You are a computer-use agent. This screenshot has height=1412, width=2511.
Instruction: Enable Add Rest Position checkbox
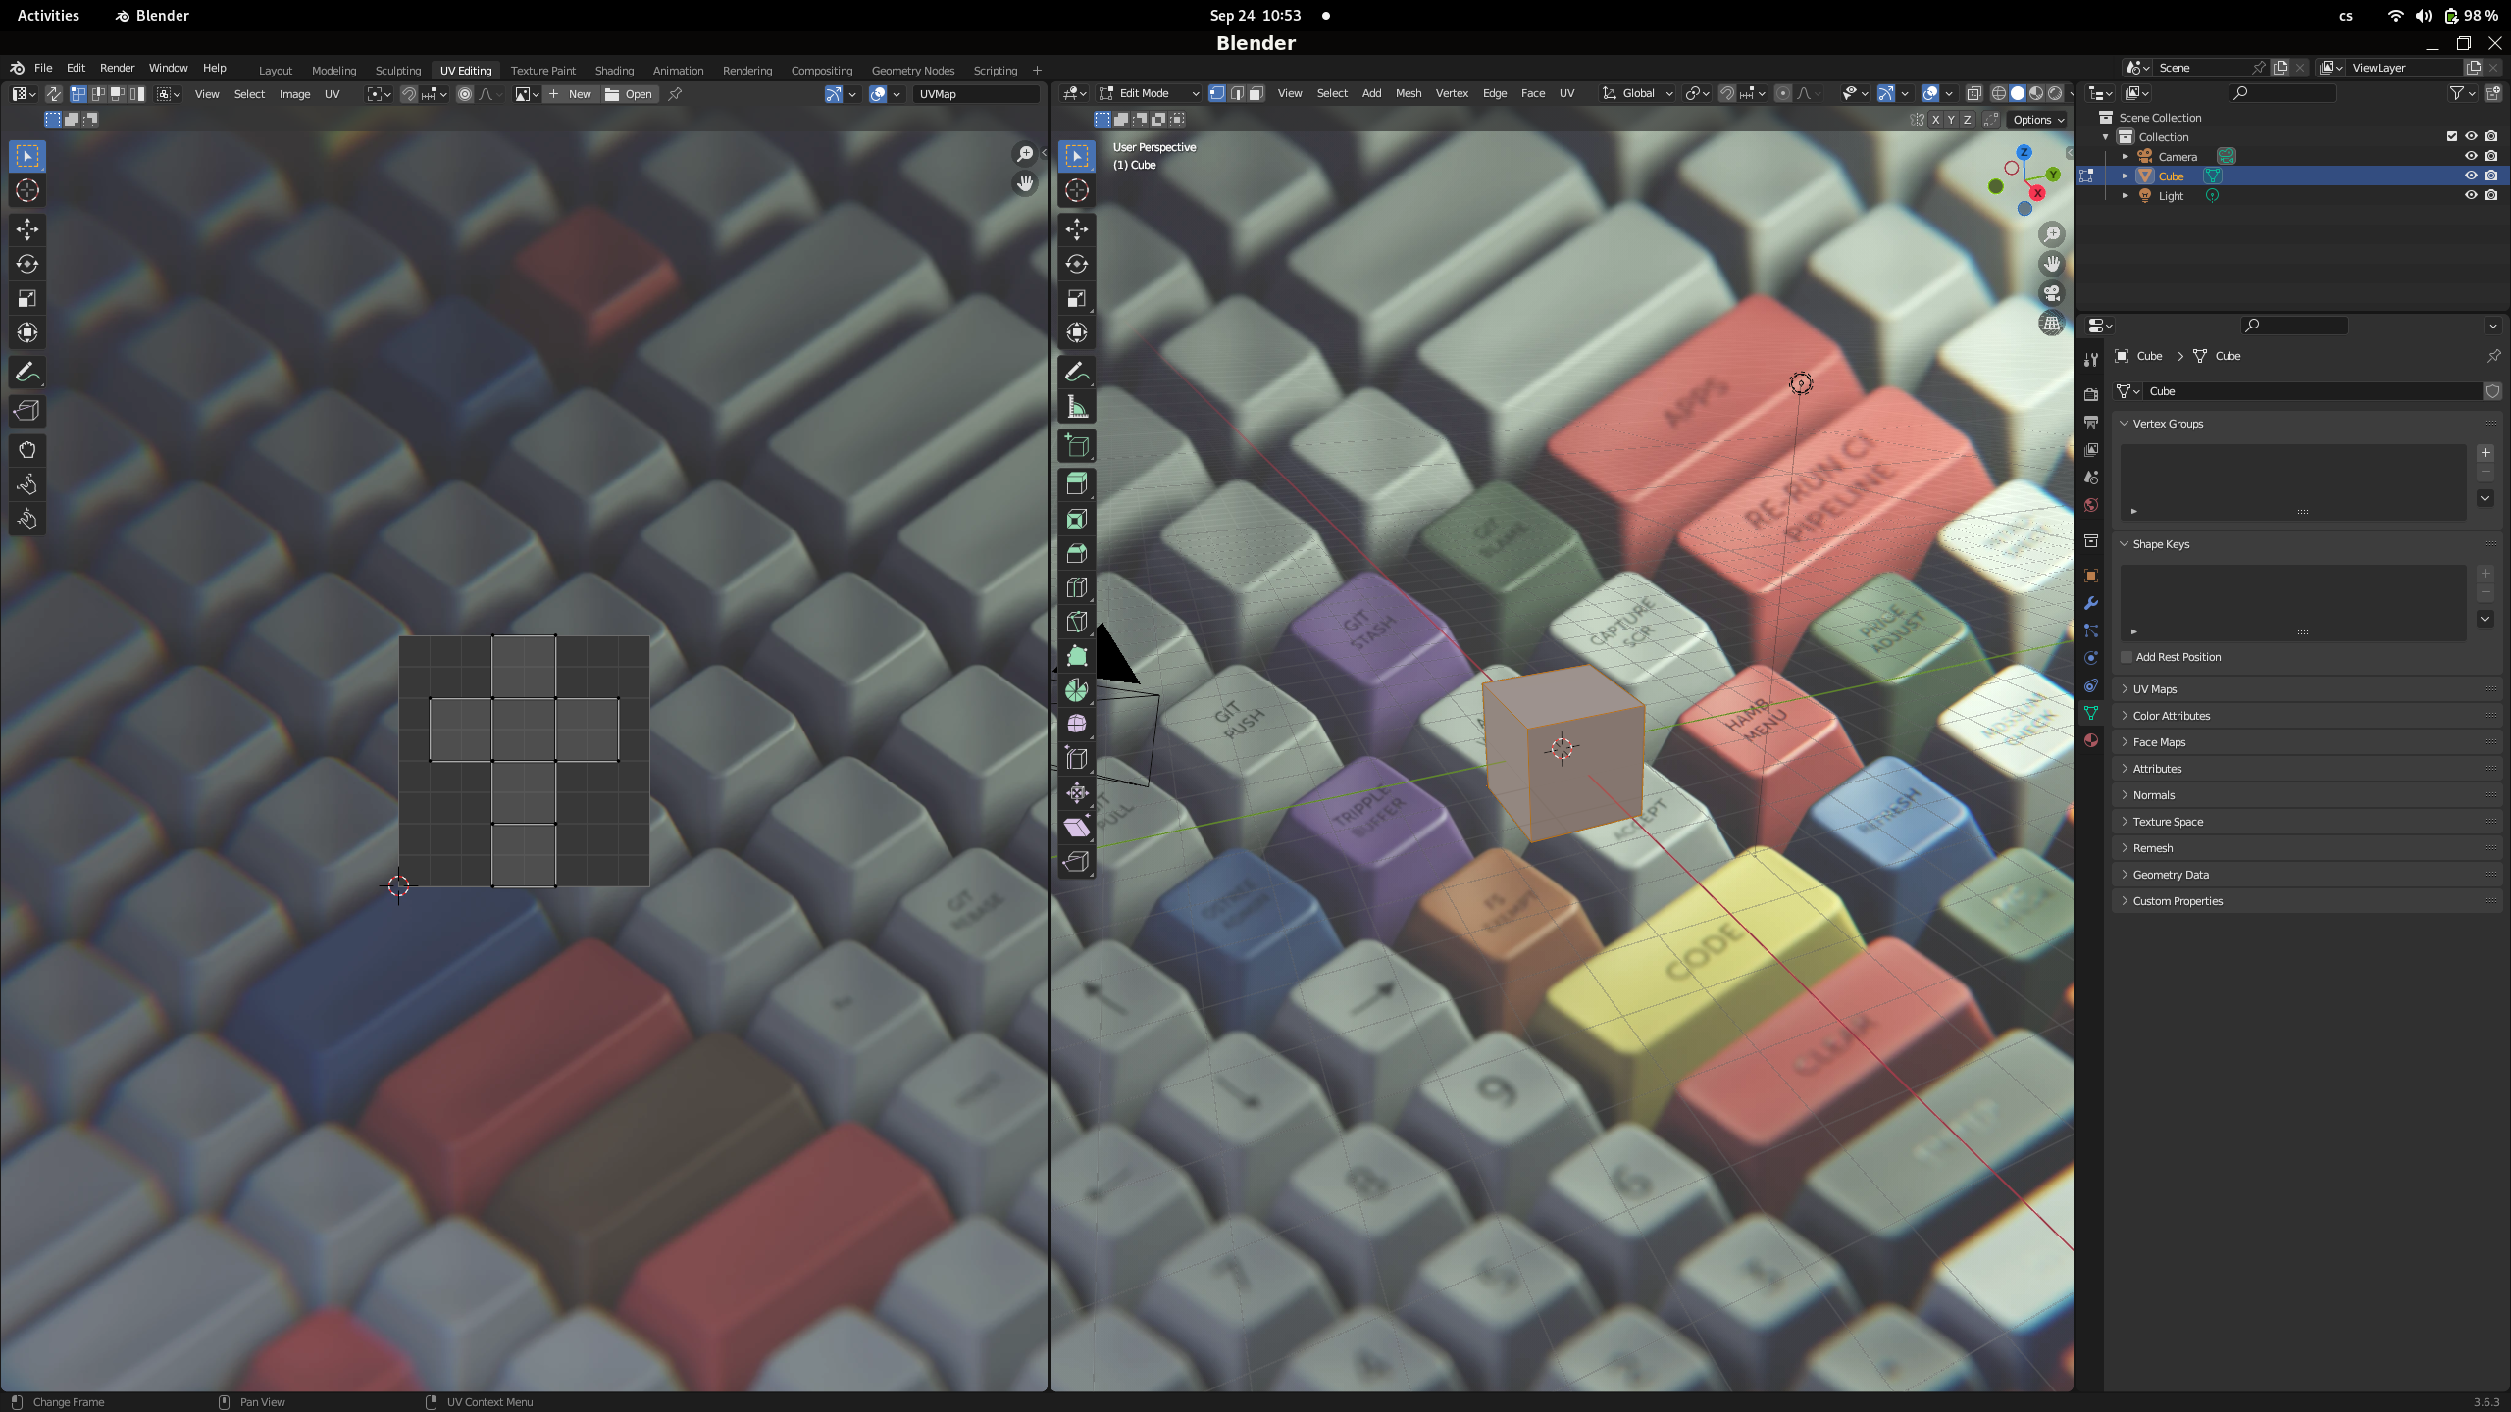click(x=2127, y=657)
